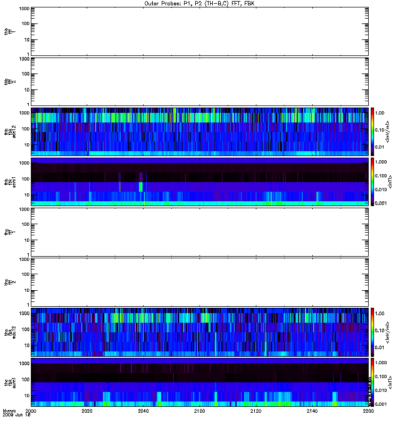Click the 10 y-axis tick of thc fbk scm1

[27, 396]
